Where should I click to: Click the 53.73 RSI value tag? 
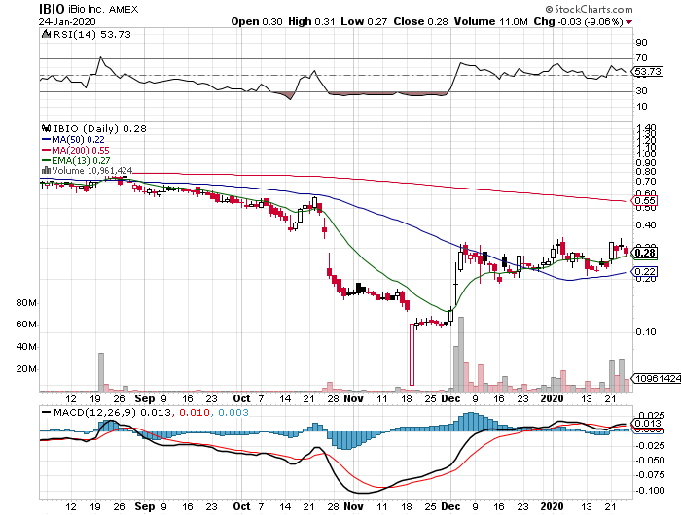coord(647,72)
